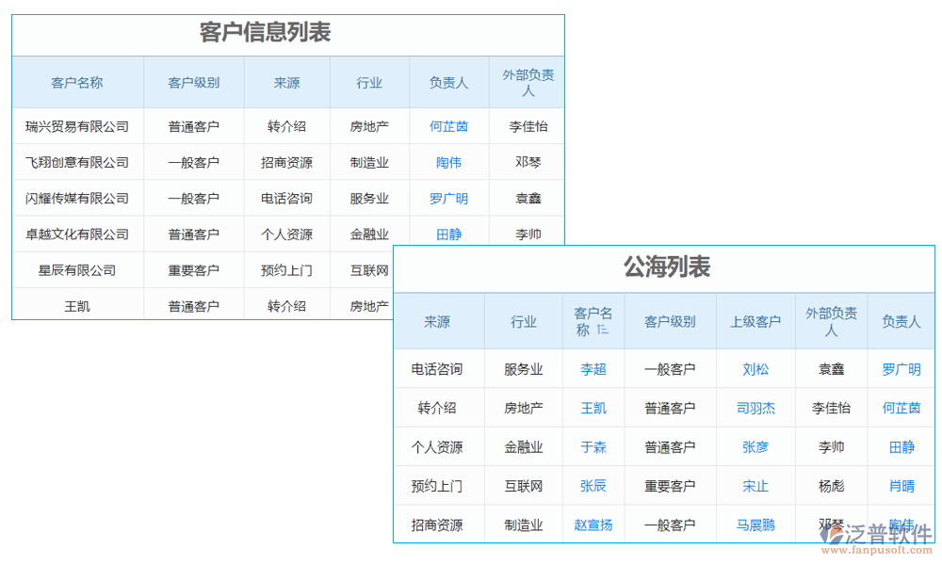This screenshot has width=942, height=565.
Task: Open 罗广明 link for 闪耀传媒有限公司
Action: click(x=448, y=198)
